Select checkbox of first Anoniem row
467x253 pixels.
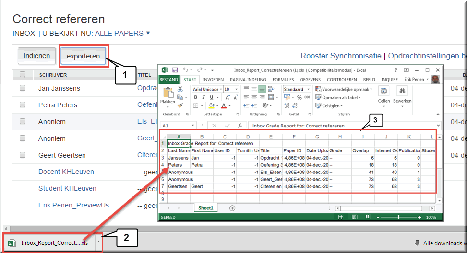click(23, 121)
